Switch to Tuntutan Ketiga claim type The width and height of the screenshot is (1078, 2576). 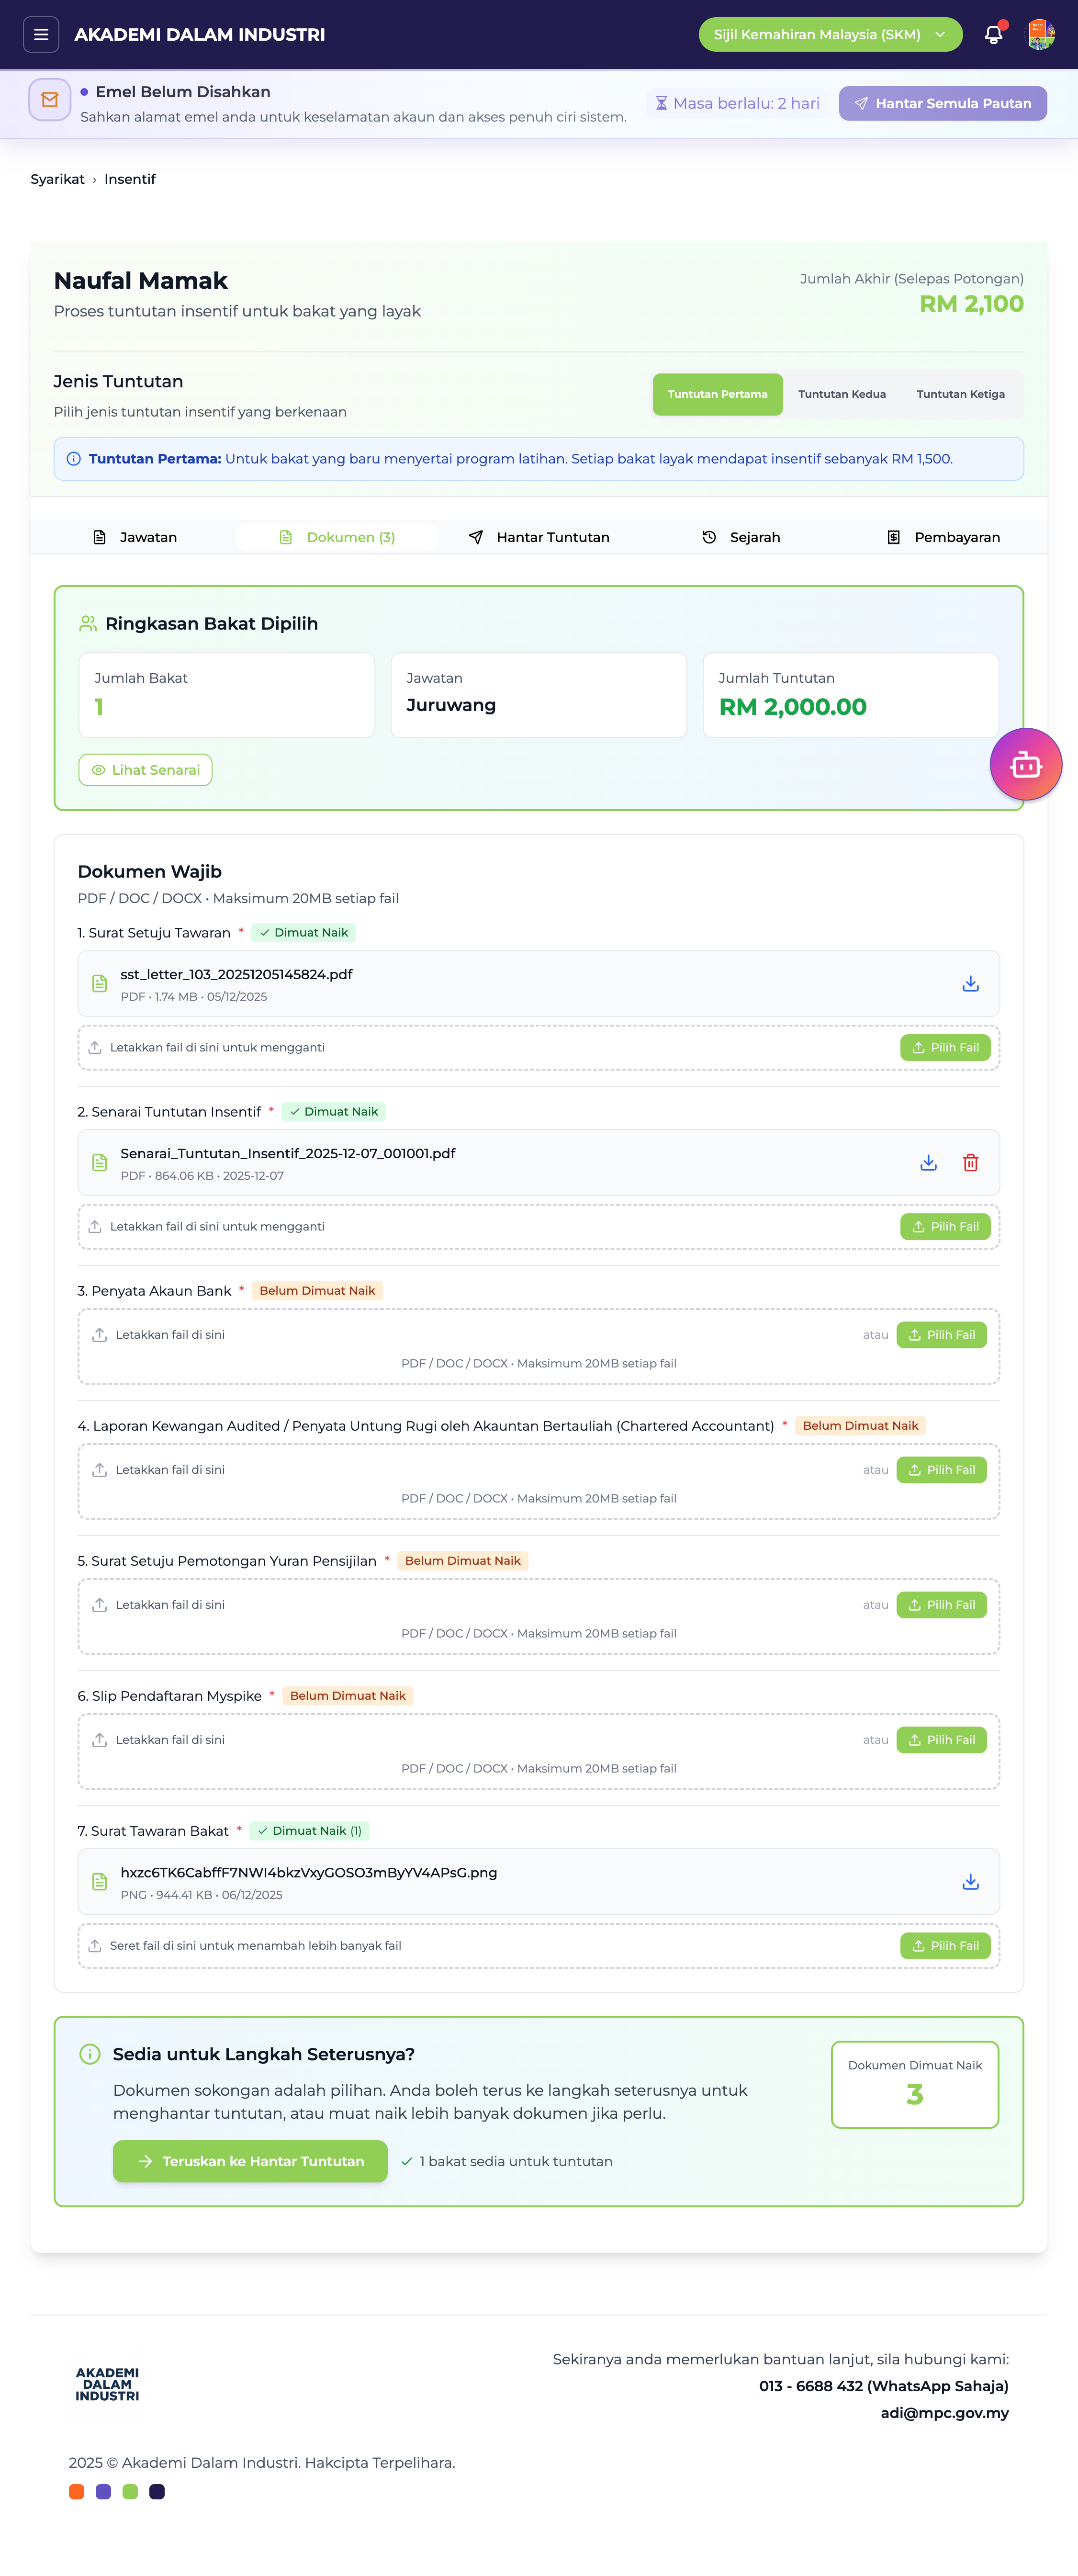[960, 394]
